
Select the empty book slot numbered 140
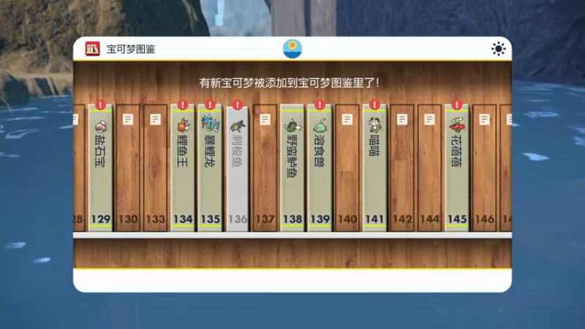coord(347,168)
